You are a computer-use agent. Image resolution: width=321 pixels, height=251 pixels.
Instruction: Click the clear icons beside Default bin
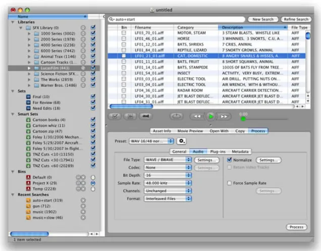[81, 177]
